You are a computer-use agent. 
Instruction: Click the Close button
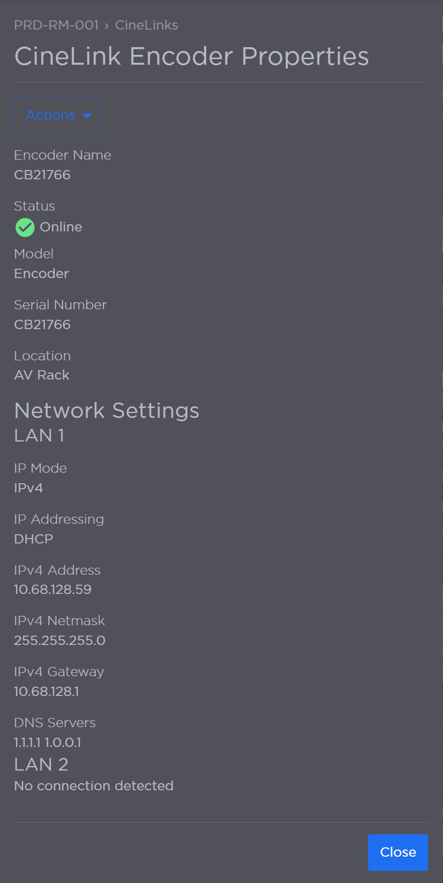click(397, 852)
